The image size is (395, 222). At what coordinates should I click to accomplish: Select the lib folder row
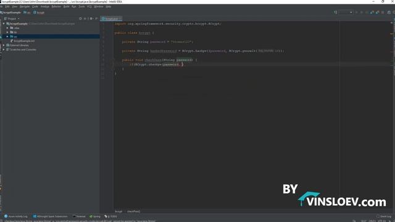(x=51, y=32)
